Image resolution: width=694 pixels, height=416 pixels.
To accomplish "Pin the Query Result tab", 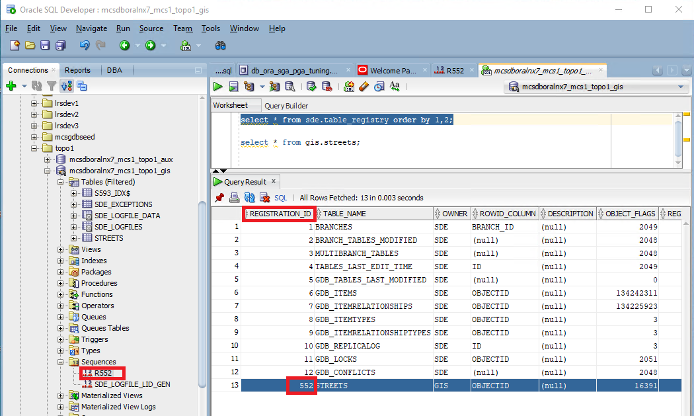I will click(x=219, y=197).
